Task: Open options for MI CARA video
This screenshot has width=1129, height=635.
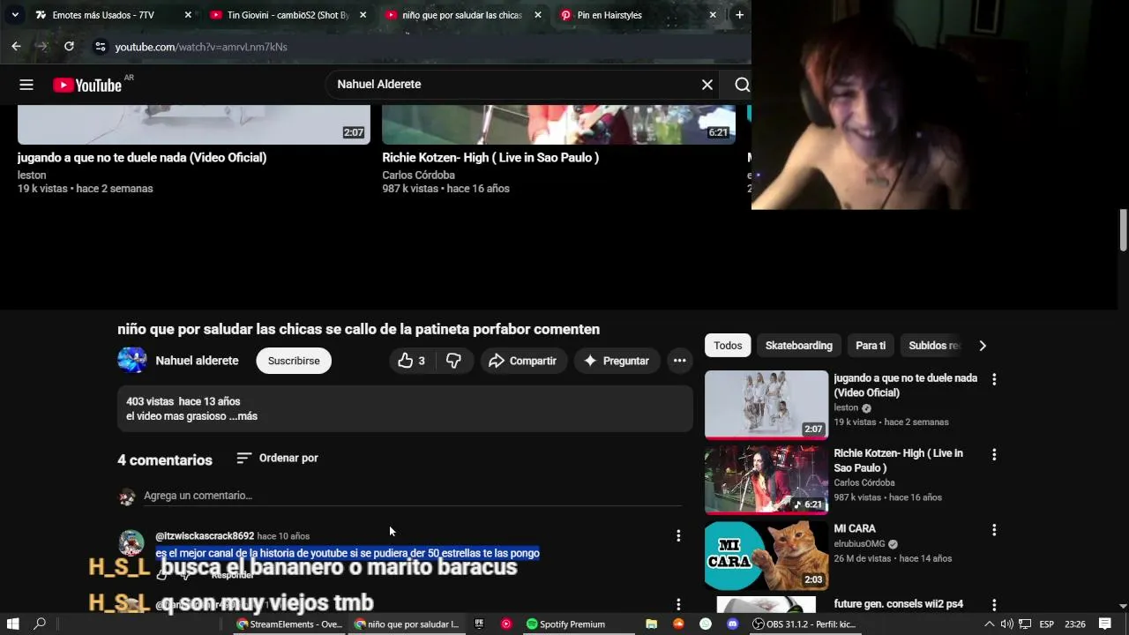Action: (x=994, y=530)
